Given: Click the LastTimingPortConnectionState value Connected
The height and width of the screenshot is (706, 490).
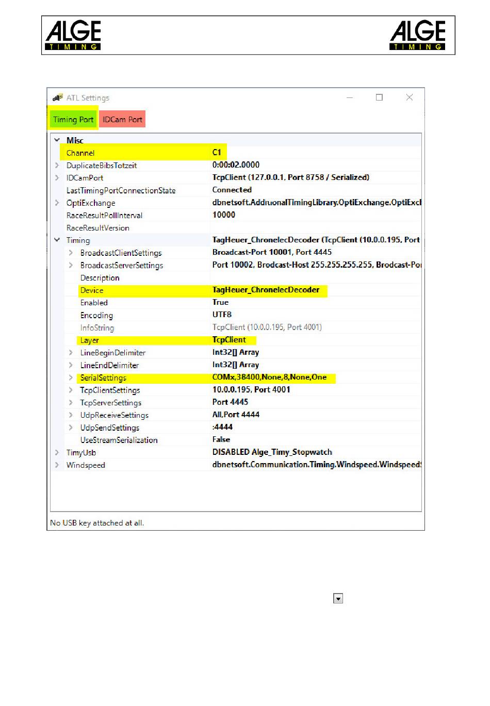Looking at the screenshot, I should click(232, 190).
